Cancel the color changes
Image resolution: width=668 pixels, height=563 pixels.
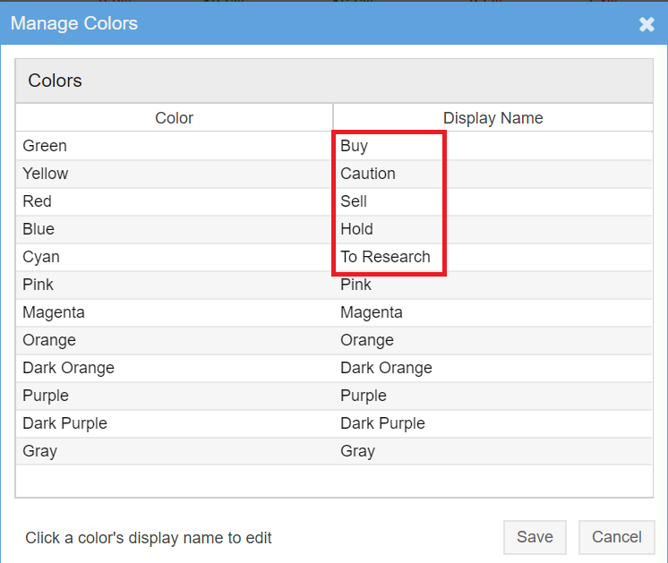616,537
